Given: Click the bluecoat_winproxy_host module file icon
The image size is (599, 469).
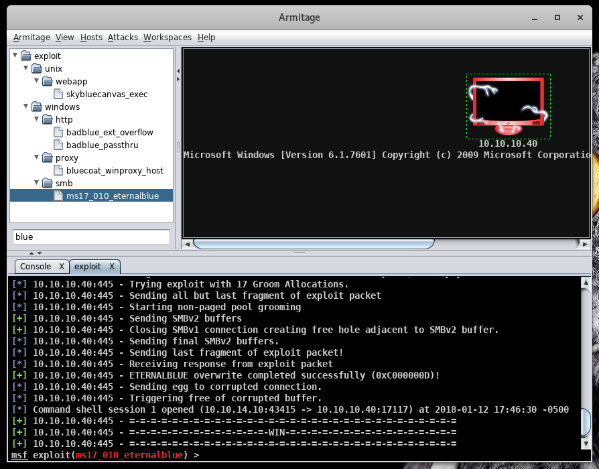Looking at the screenshot, I should (x=58, y=170).
